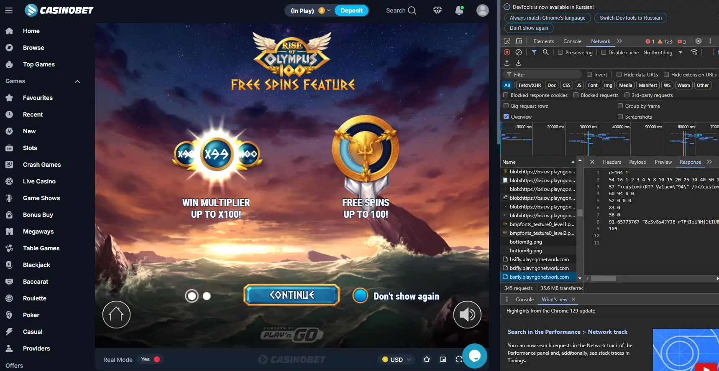Clear the network log

[519, 52]
